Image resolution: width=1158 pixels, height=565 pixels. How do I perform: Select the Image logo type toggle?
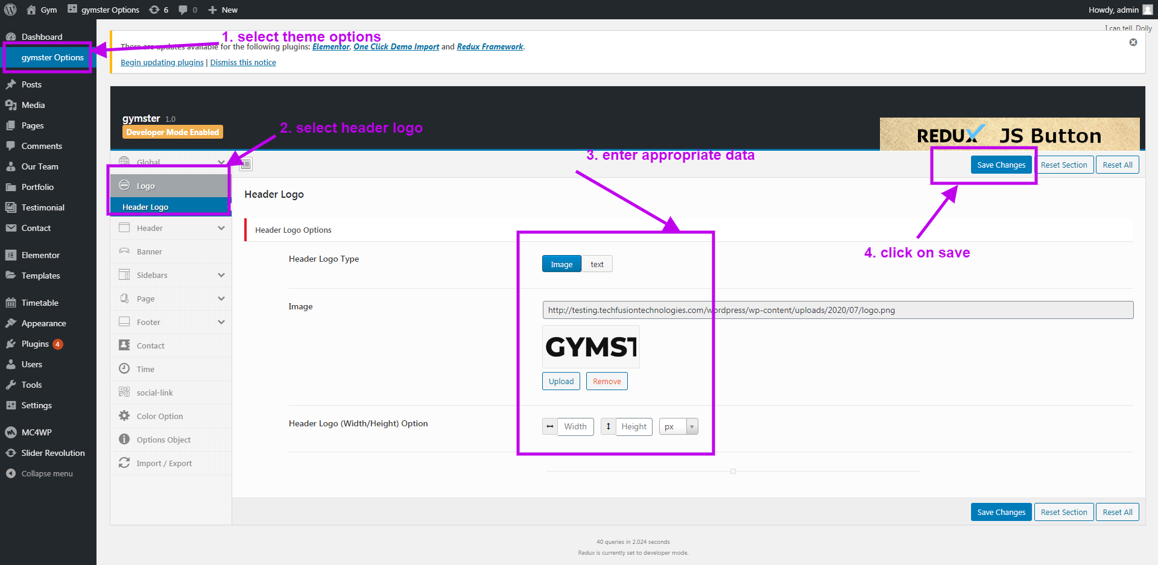tap(561, 264)
